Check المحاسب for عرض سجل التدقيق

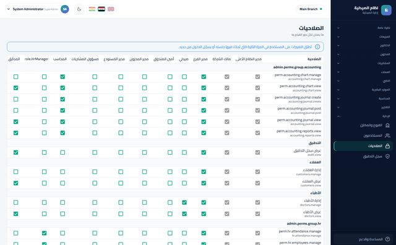pyautogui.click(x=62, y=152)
